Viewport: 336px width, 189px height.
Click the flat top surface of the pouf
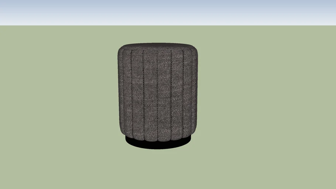click(157, 46)
